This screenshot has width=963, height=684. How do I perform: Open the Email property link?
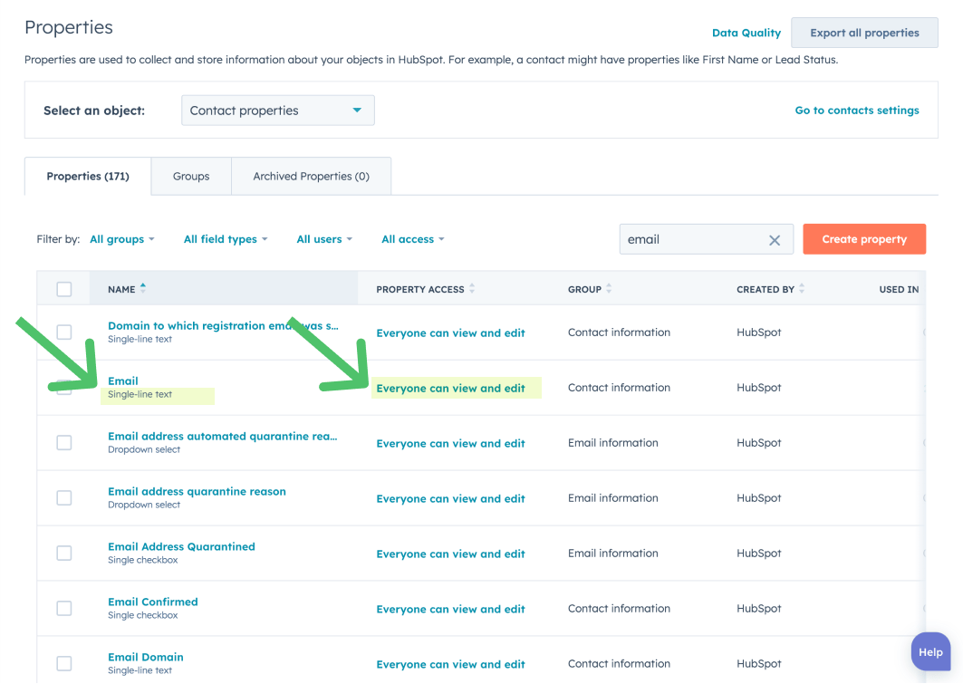point(123,381)
